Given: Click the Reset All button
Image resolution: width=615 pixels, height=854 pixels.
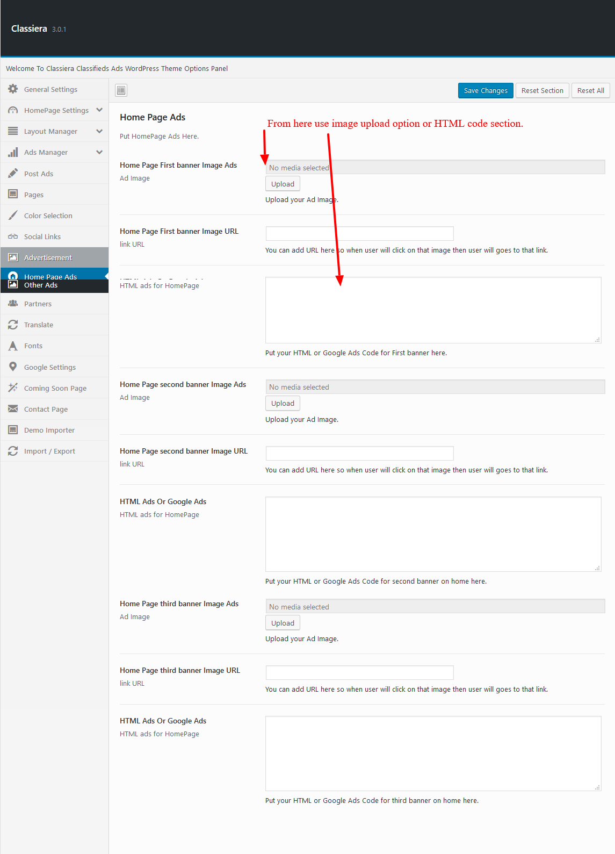Looking at the screenshot, I should point(590,90).
